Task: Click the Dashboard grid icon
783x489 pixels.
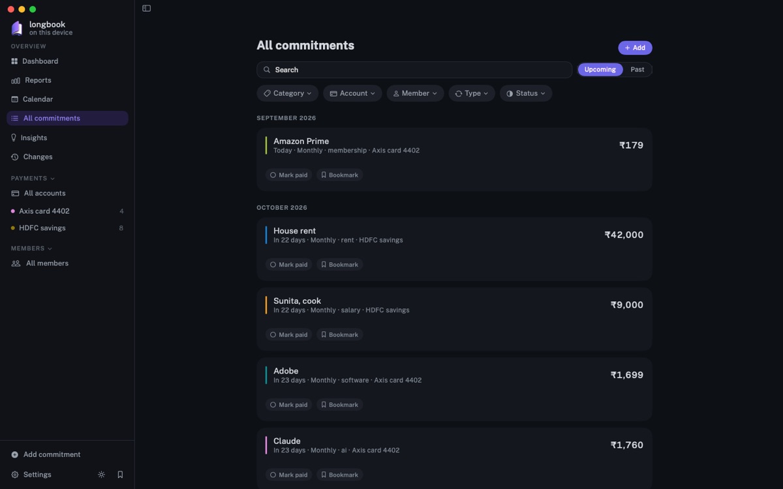Action: coord(14,61)
